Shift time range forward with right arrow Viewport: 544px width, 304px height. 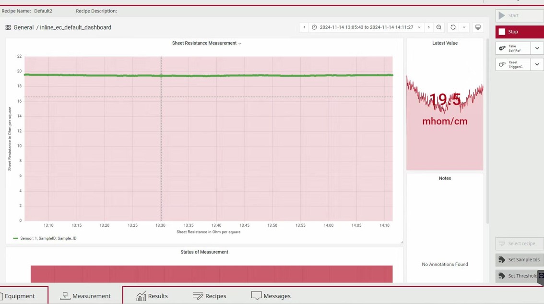[429, 27]
